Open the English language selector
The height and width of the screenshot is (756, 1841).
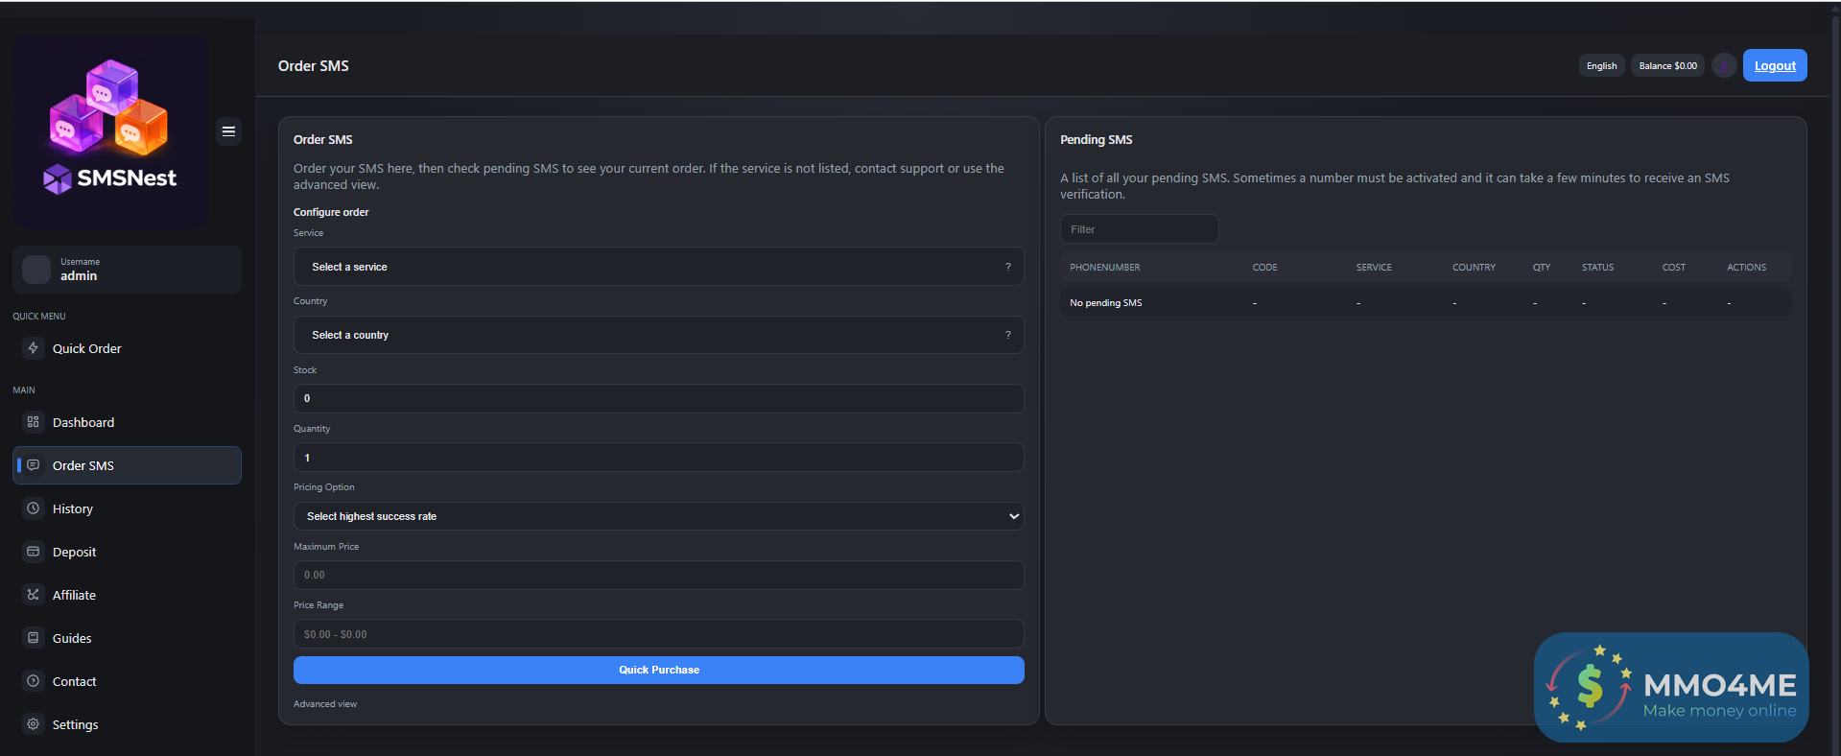coord(1601,66)
